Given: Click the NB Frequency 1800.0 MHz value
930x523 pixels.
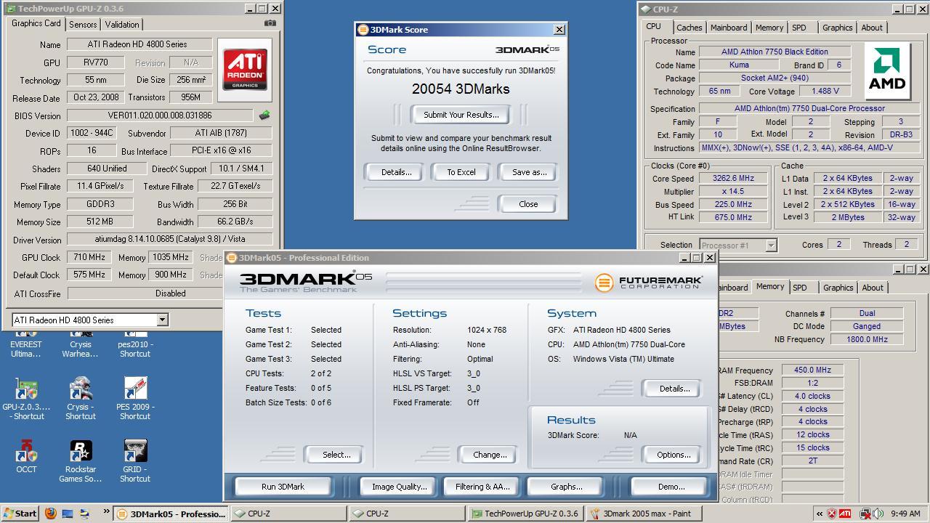Looking at the screenshot, I should 867,339.
